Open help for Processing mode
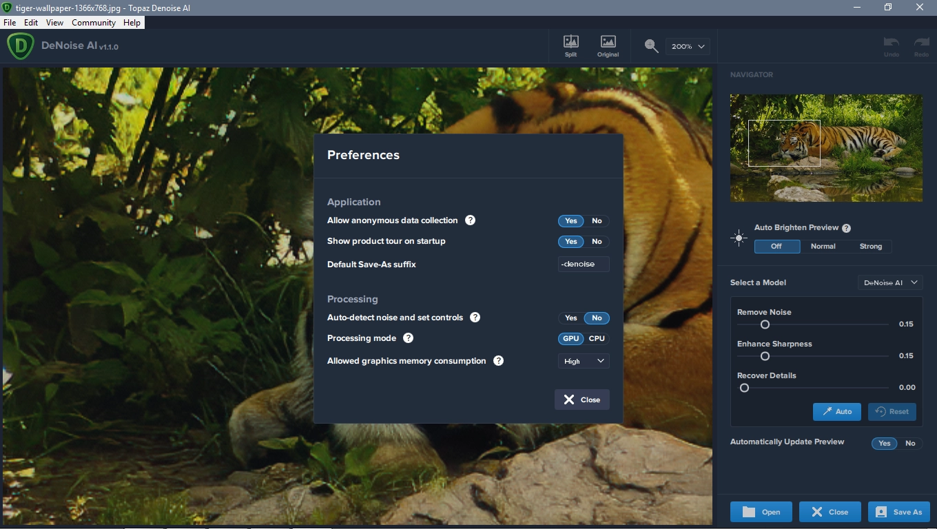This screenshot has height=529, width=937. [x=408, y=338]
